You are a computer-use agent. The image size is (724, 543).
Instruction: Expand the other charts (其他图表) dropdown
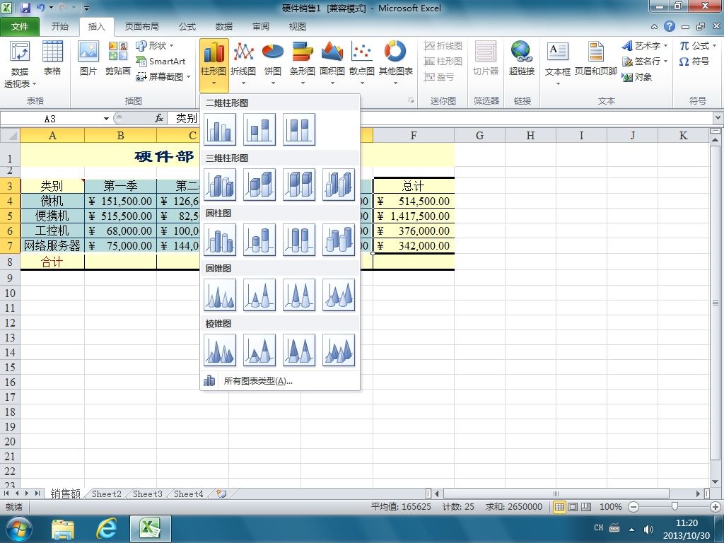click(x=396, y=83)
